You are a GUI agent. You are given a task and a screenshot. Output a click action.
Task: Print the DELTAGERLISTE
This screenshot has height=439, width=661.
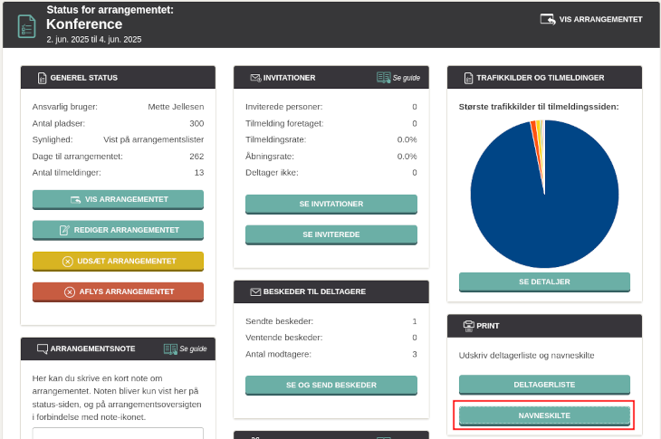545,385
